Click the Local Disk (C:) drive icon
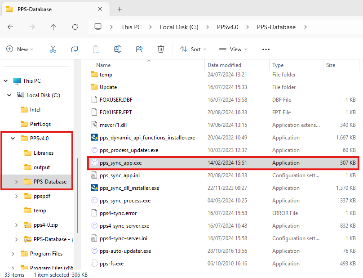This screenshot has height=278, width=363. (x=20, y=95)
